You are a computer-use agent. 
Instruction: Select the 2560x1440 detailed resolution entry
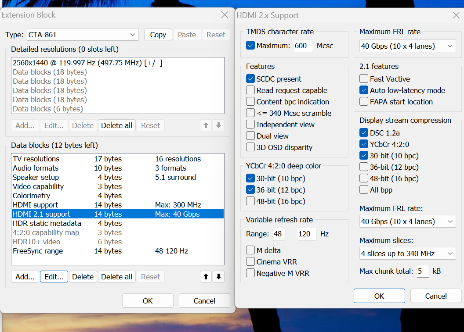click(x=88, y=63)
